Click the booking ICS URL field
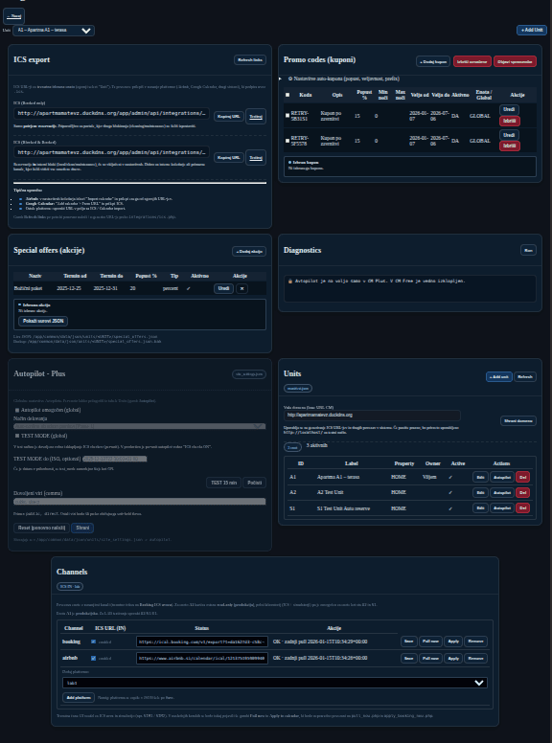Image resolution: width=552 pixels, height=743 pixels. [x=202, y=642]
